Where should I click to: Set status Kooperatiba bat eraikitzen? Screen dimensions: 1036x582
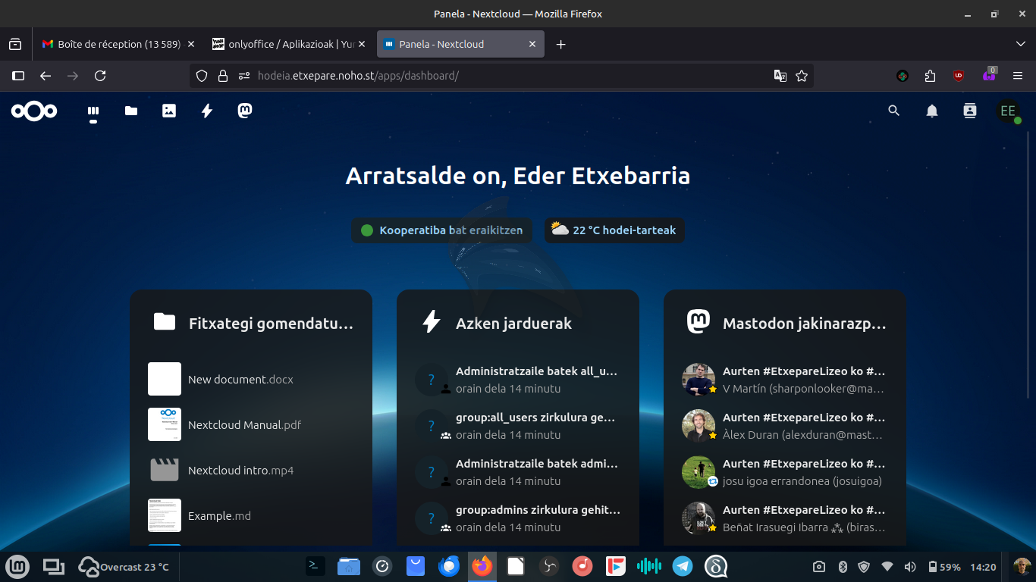click(x=442, y=230)
